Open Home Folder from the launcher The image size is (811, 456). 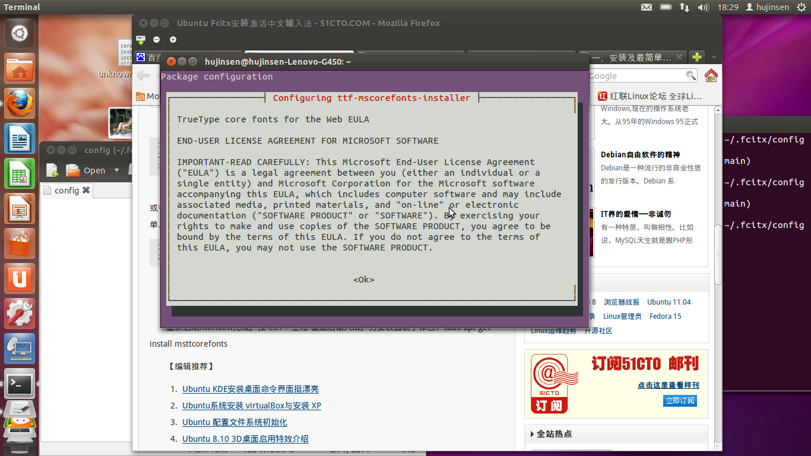[20, 69]
